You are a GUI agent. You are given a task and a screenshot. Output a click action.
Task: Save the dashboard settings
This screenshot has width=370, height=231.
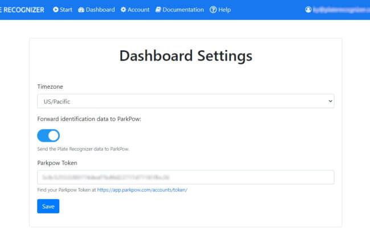(x=48, y=206)
